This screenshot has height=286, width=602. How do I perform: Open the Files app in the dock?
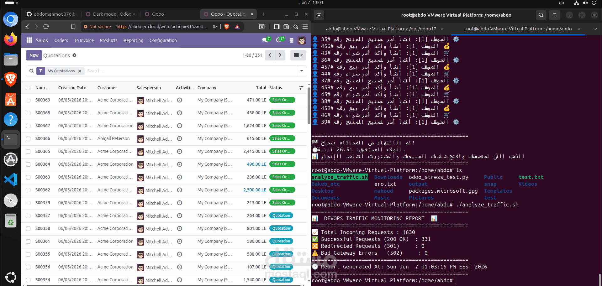[10, 59]
